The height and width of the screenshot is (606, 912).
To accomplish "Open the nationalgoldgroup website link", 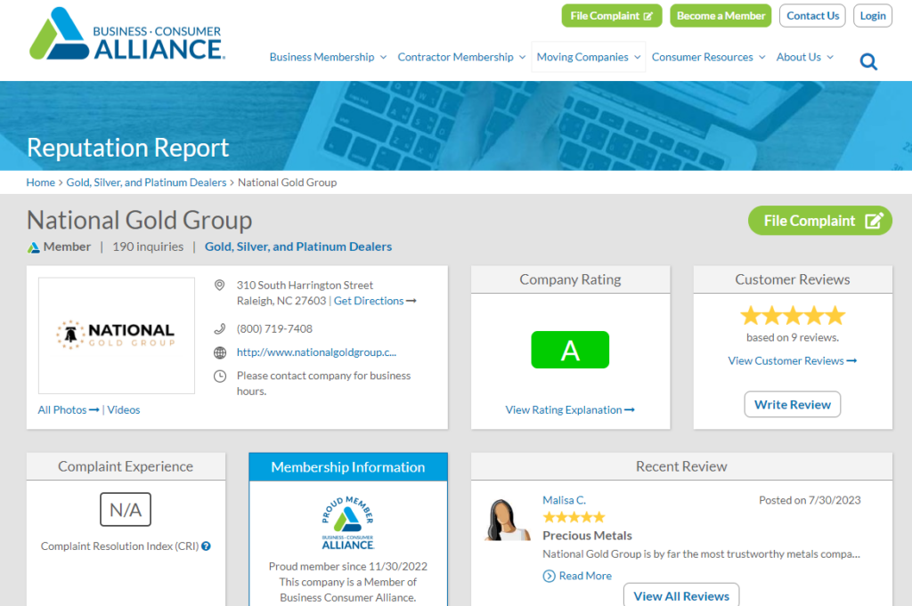I will pyautogui.click(x=316, y=352).
